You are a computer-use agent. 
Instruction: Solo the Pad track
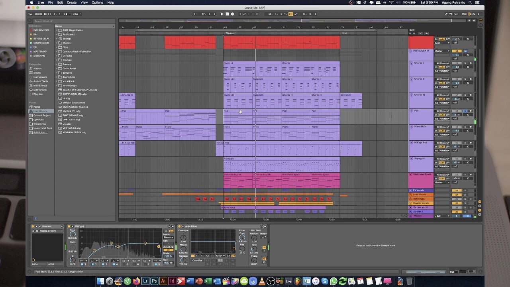pos(465,111)
